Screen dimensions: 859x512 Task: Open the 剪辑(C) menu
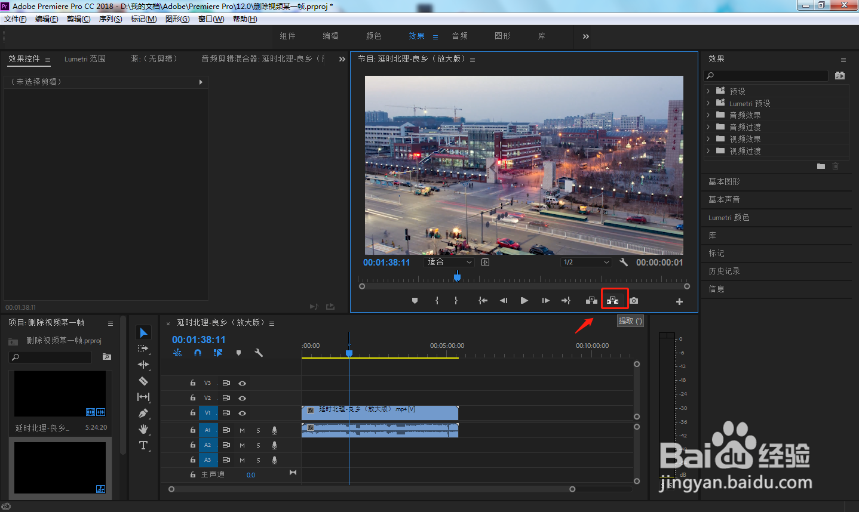point(78,19)
